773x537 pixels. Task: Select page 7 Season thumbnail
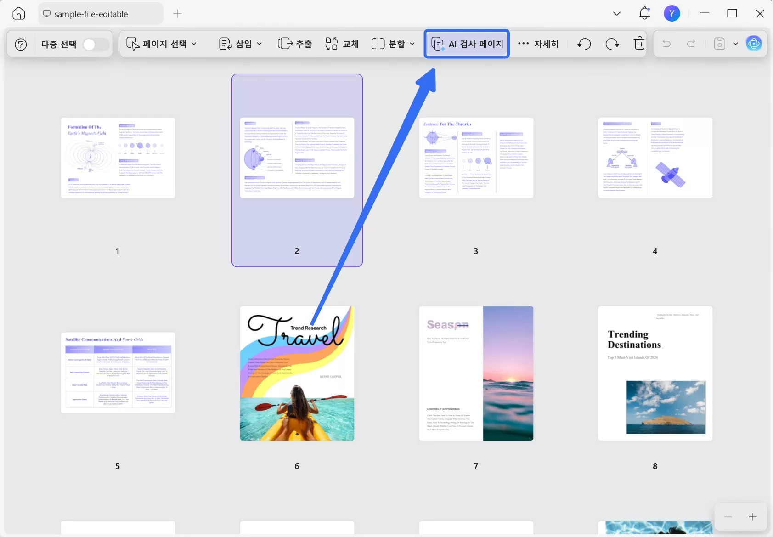[x=476, y=373]
